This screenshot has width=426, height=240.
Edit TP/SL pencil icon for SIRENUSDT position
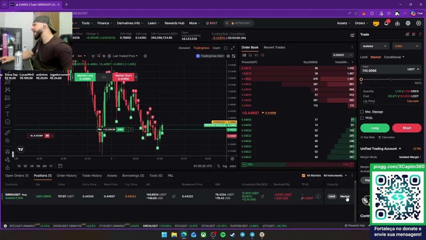point(318,196)
